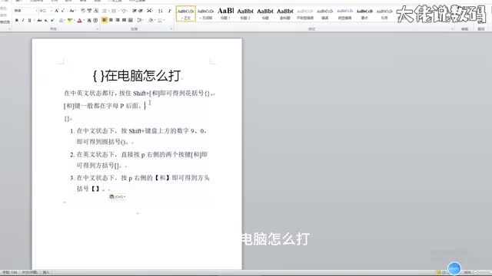Viewport: 492px width, 276px height.
Task: Expand underline style dropdown arrow
Action: 33,21
